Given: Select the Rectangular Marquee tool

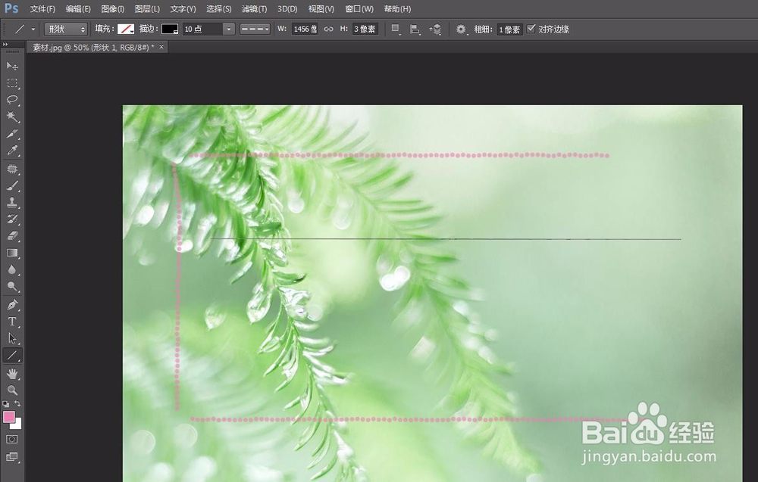Looking at the screenshot, I should [12, 83].
